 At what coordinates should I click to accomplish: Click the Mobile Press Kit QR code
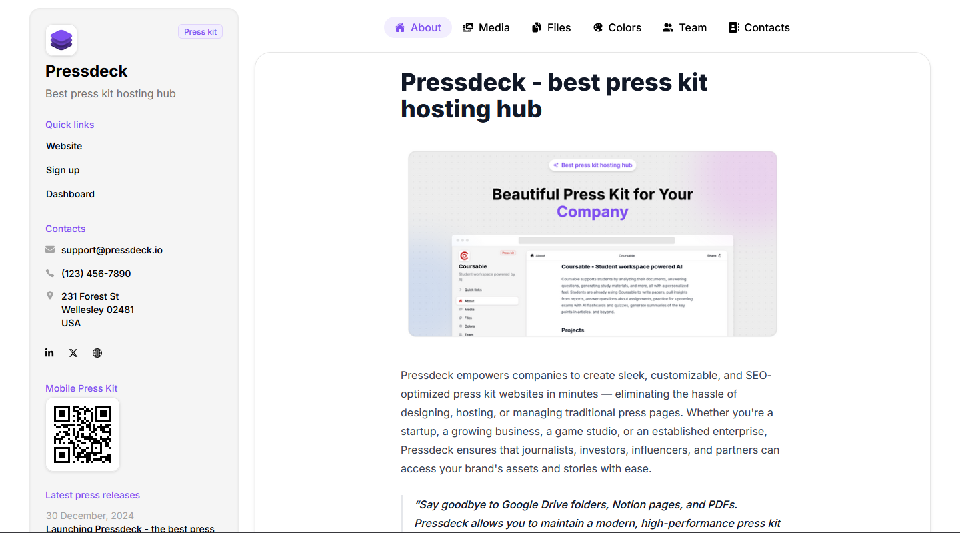[83, 434]
